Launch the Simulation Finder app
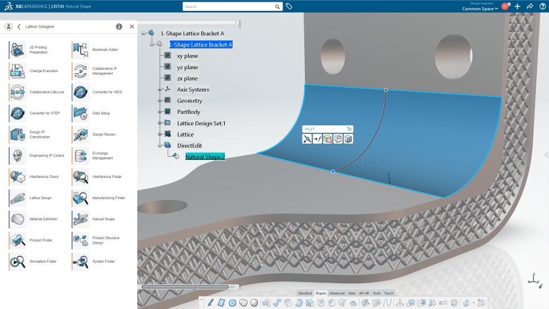The width and height of the screenshot is (549, 309). 18,262
